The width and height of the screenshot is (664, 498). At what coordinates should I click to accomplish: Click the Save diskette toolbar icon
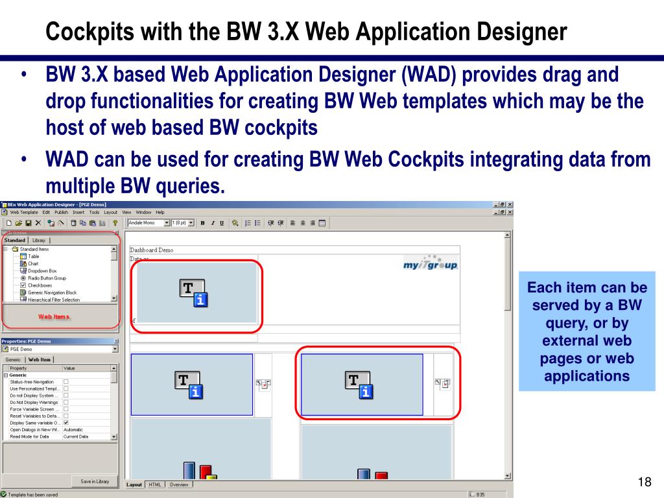tap(29, 223)
